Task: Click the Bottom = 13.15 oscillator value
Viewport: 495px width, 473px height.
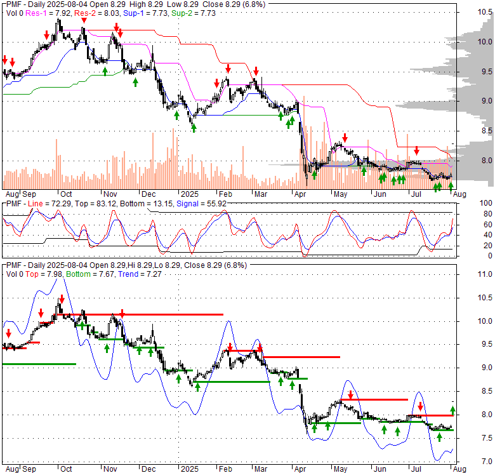Action: pos(147,204)
